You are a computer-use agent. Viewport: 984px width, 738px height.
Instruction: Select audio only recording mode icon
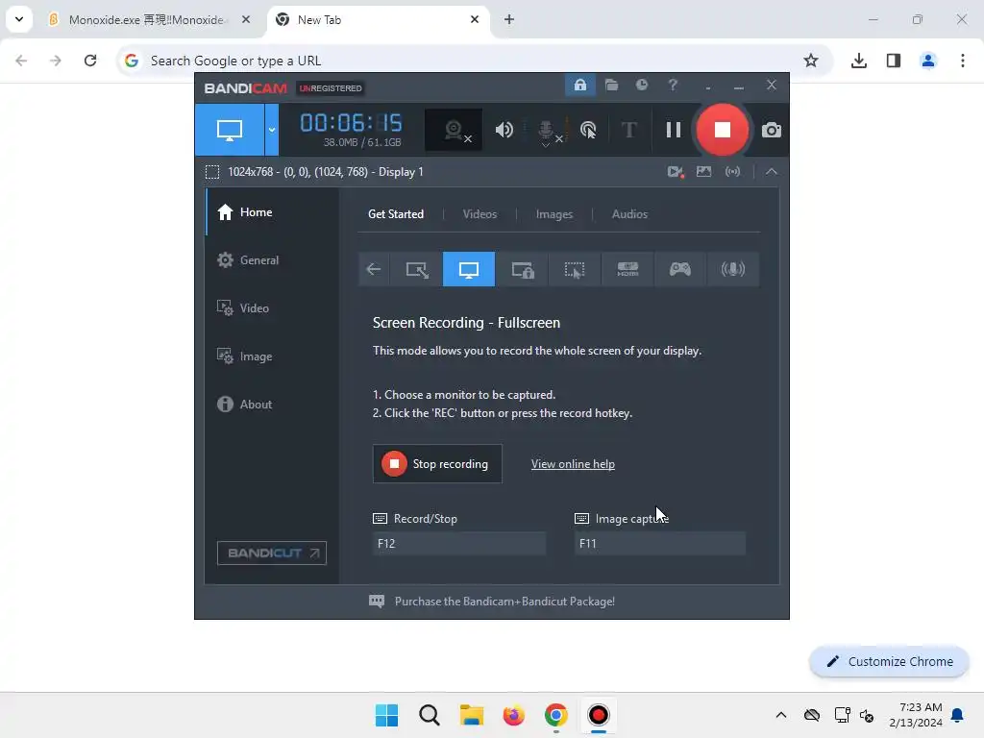coord(732,269)
